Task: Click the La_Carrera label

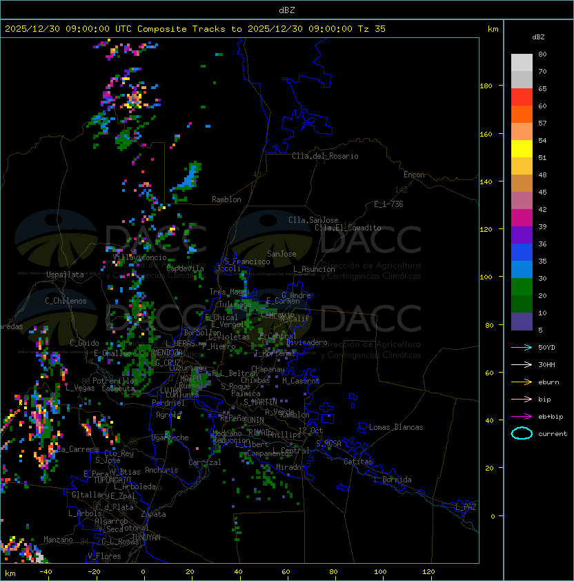Action: pyautogui.click(x=77, y=449)
